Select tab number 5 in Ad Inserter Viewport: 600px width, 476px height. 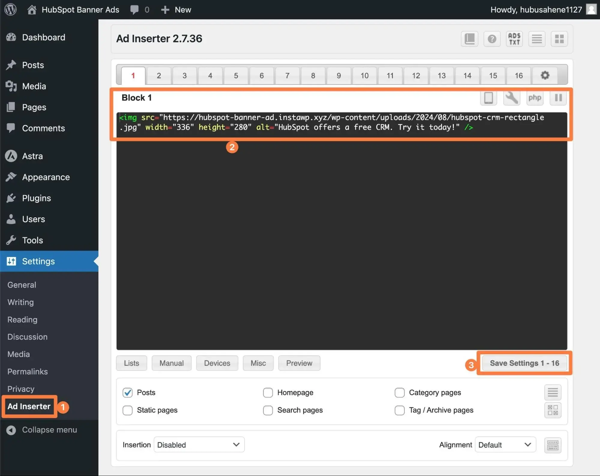pos(236,76)
